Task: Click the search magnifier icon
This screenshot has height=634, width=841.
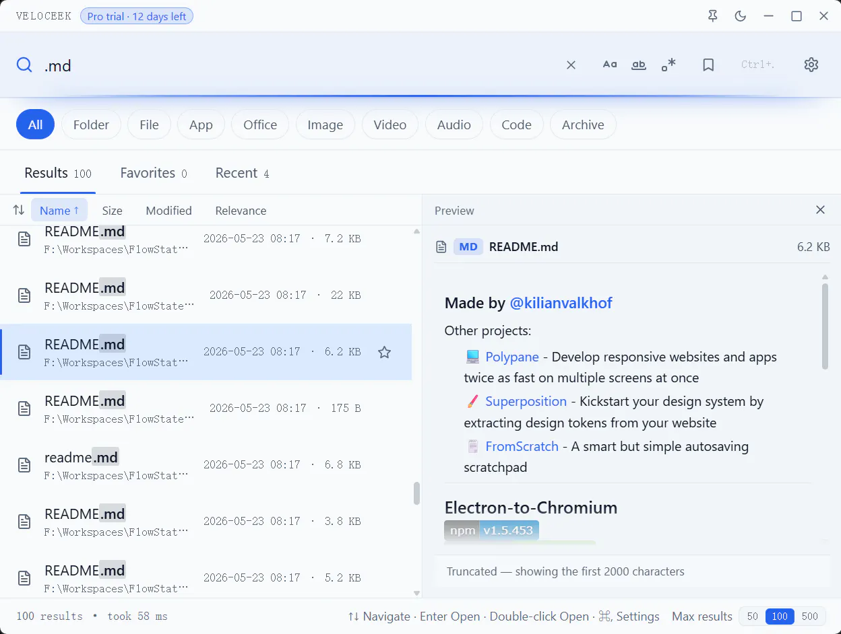Action: (24, 65)
